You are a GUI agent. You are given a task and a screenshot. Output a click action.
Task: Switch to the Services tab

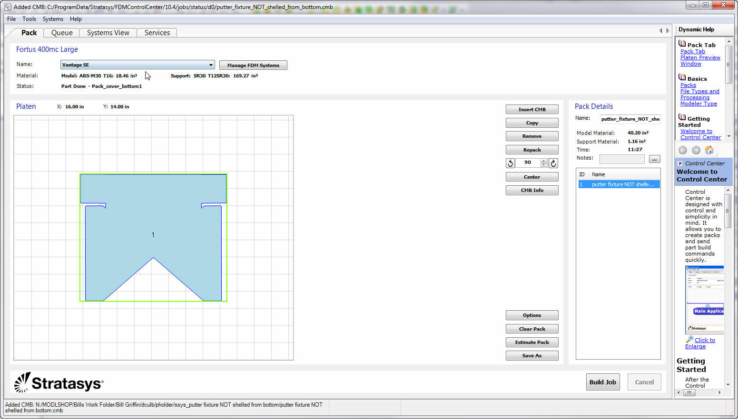coord(157,33)
